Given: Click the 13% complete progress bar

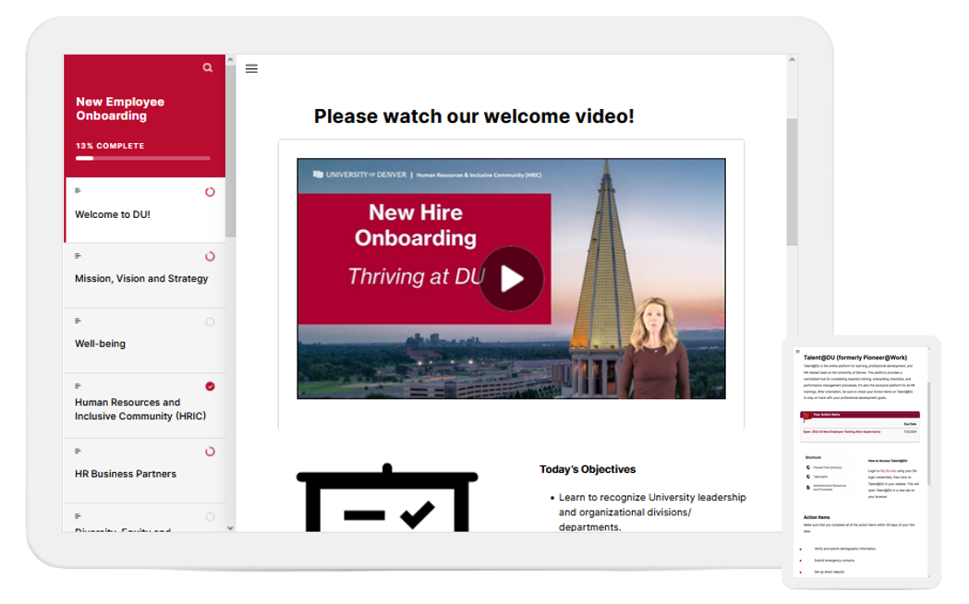Looking at the screenshot, I should click(x=143, y=157).
